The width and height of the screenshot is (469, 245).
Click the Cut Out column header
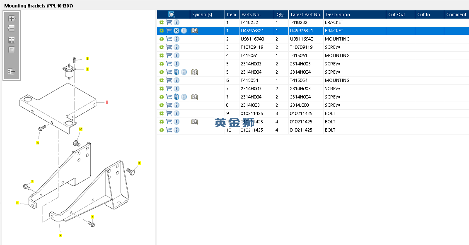(400, 14)
